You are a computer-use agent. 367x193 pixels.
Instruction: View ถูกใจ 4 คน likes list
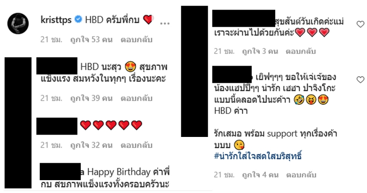pos(260,175)
